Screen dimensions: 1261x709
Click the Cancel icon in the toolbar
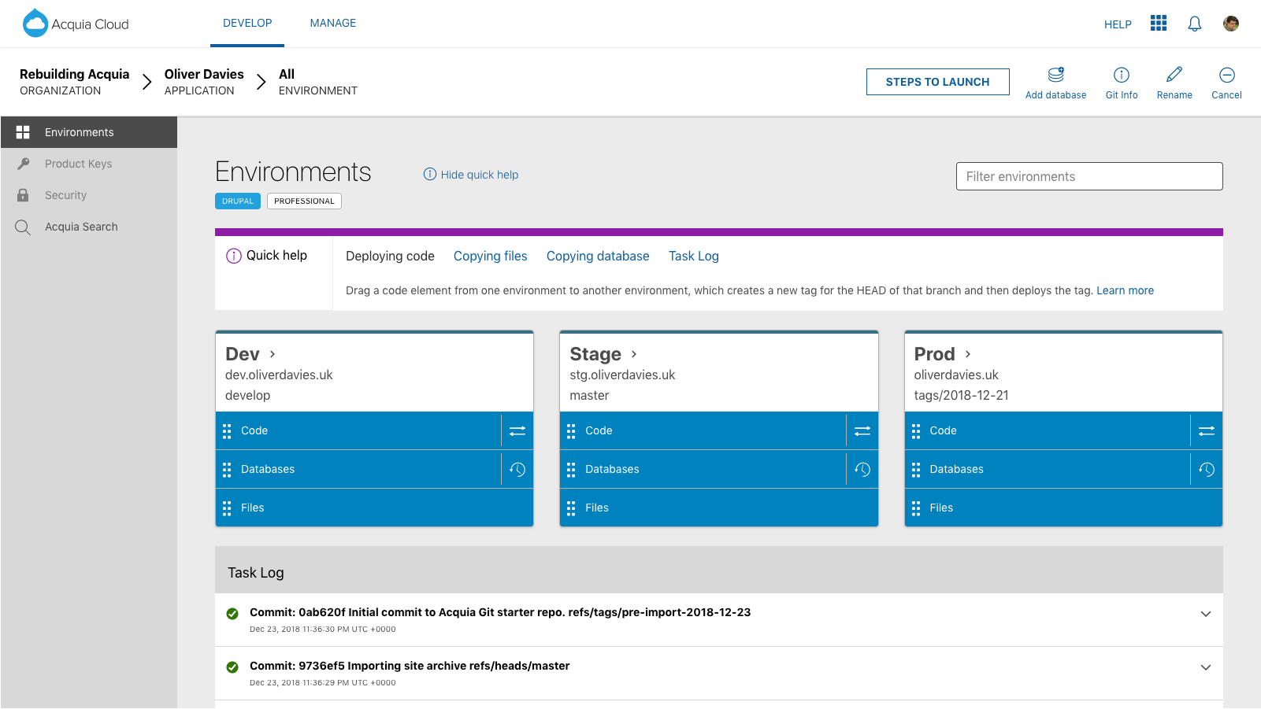pos(1226,76)
